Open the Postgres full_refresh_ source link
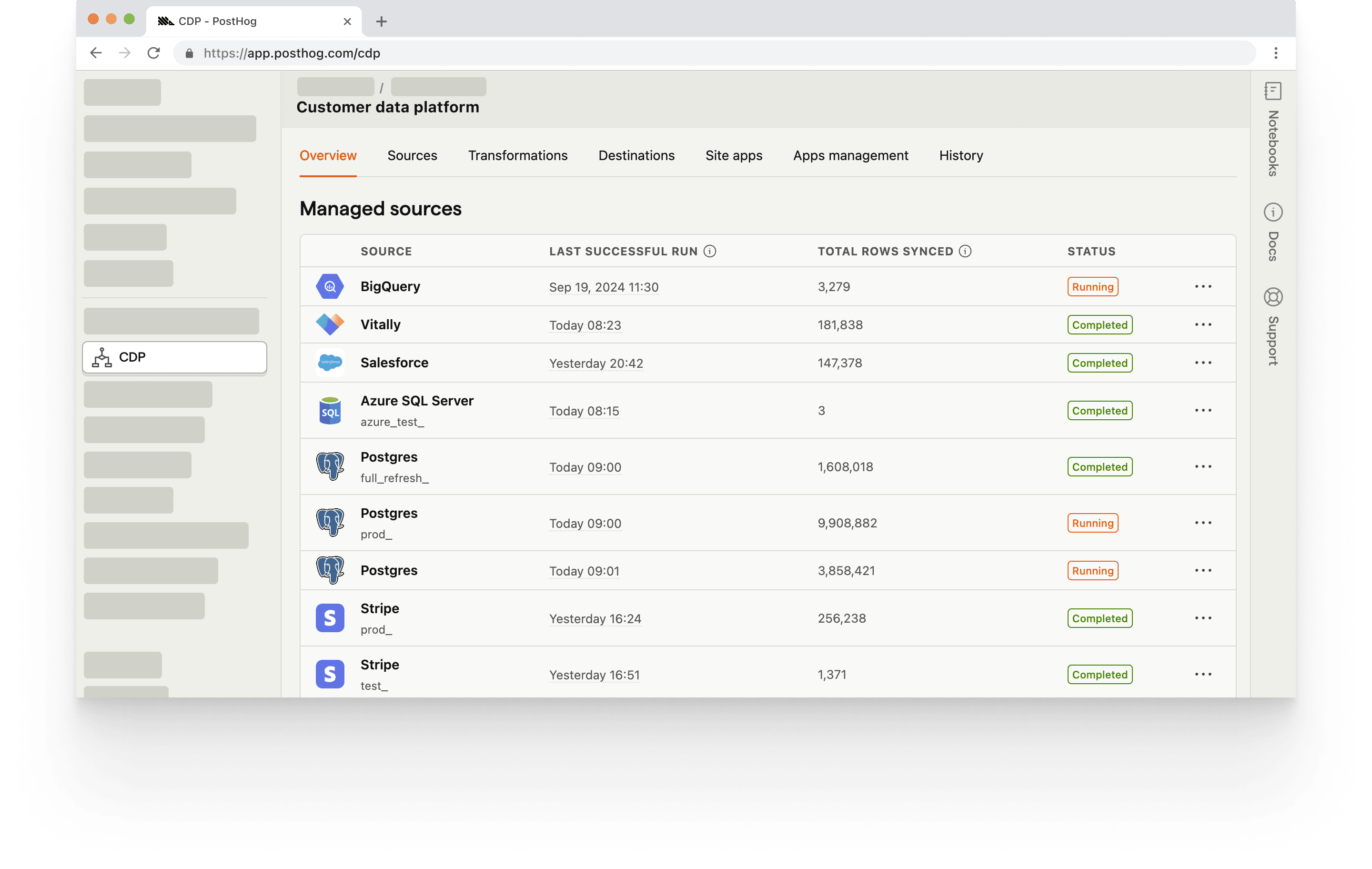1372x869 pixels. coord(389,457)
